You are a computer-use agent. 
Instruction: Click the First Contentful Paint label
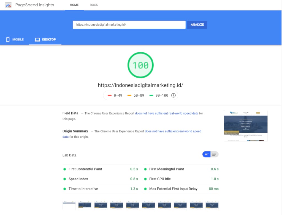[x=85, y=169]
